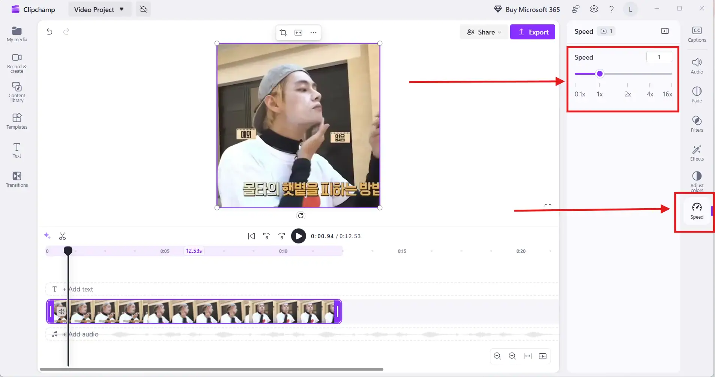This screenshot has width=715, height=377.
Task: Click the rotate handle below the video
Action: click(x=300, y=215)
